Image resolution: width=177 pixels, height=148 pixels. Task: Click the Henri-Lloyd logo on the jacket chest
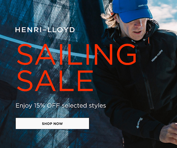[x=157, y=56]
